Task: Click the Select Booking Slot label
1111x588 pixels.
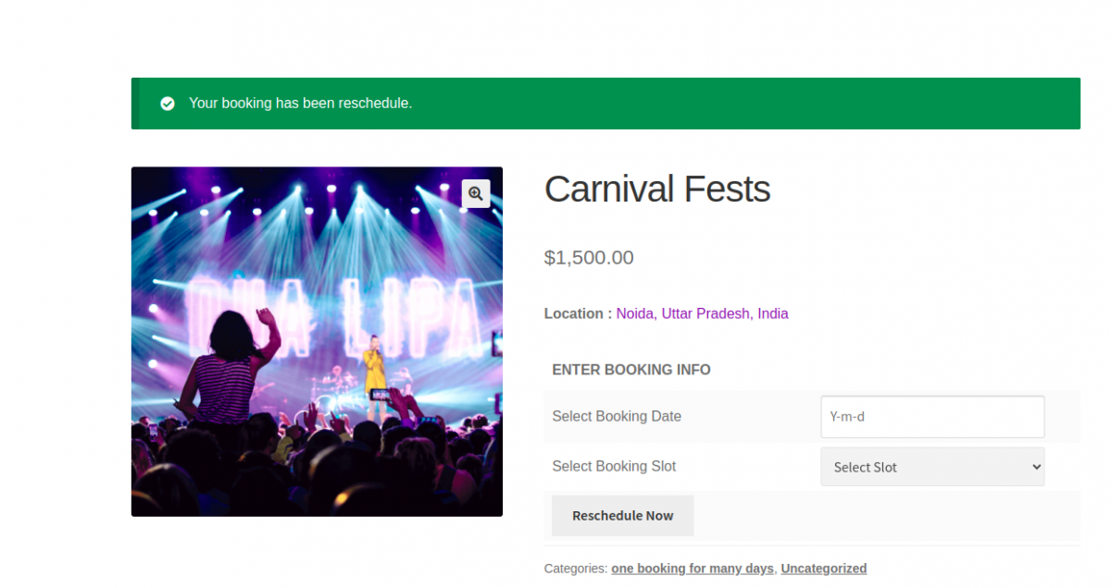Action: point(614,466)
